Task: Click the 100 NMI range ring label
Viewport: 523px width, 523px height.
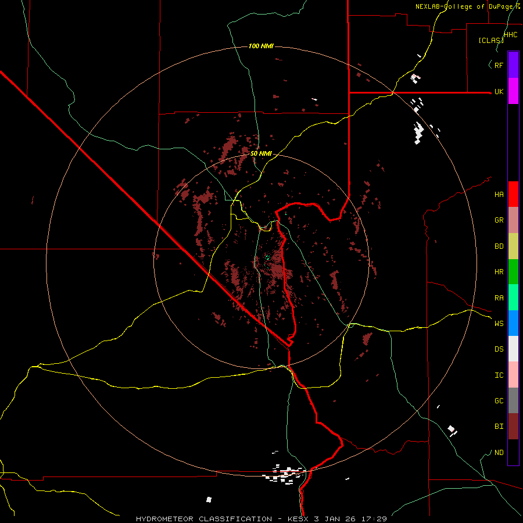Action: tap(261, 46)
